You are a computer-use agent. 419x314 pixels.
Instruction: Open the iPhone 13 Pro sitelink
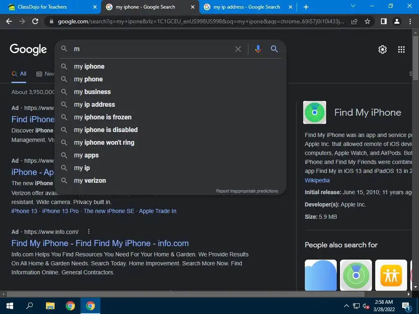(x=61, y=211)
